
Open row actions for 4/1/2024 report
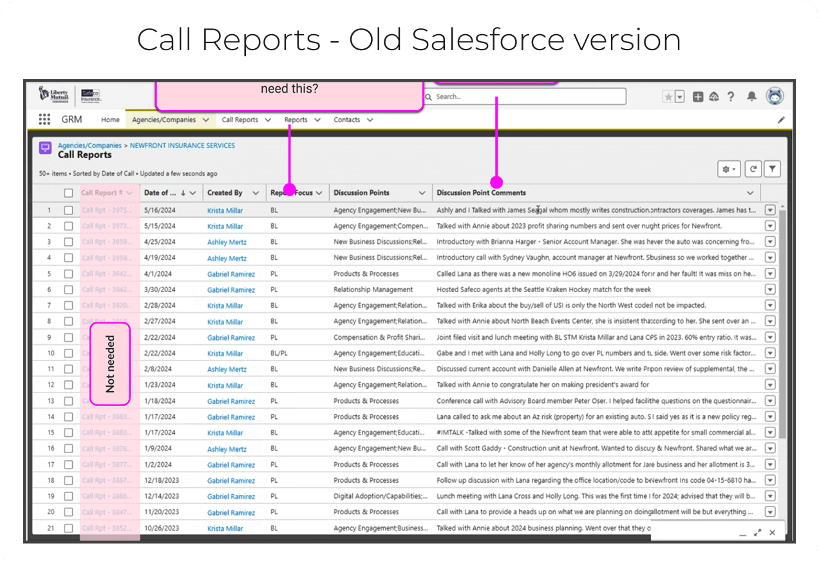pyautogui.click(x=770, y=274)
